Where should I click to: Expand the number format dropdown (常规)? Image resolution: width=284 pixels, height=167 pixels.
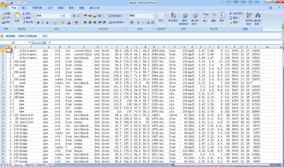click(x=153, y=16)
